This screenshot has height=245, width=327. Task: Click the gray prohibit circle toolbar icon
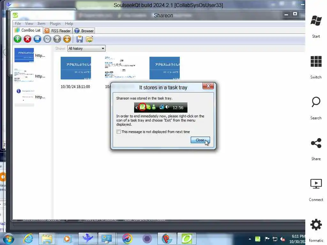[47, 39]
